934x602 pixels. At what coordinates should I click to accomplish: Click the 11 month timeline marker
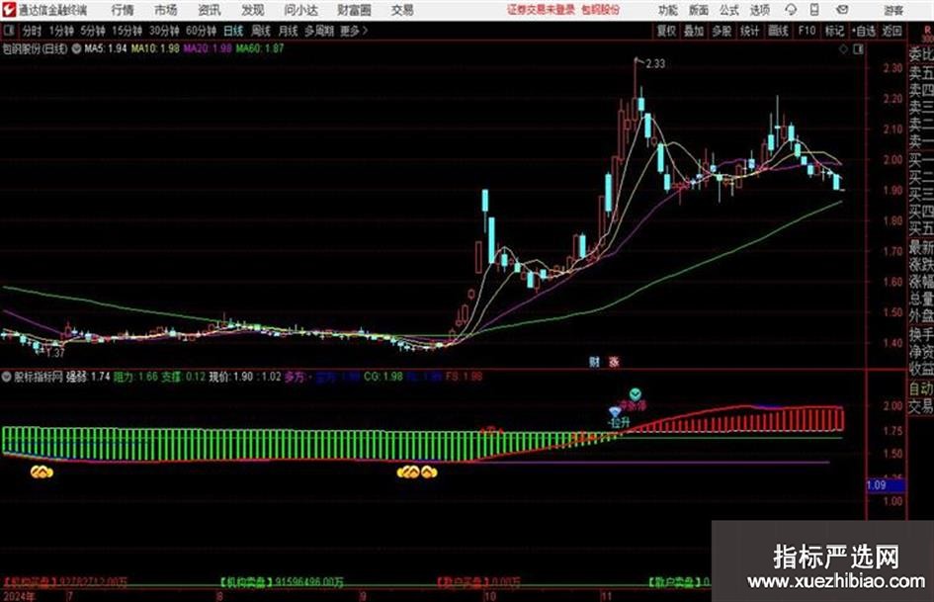tap(607, 596)
